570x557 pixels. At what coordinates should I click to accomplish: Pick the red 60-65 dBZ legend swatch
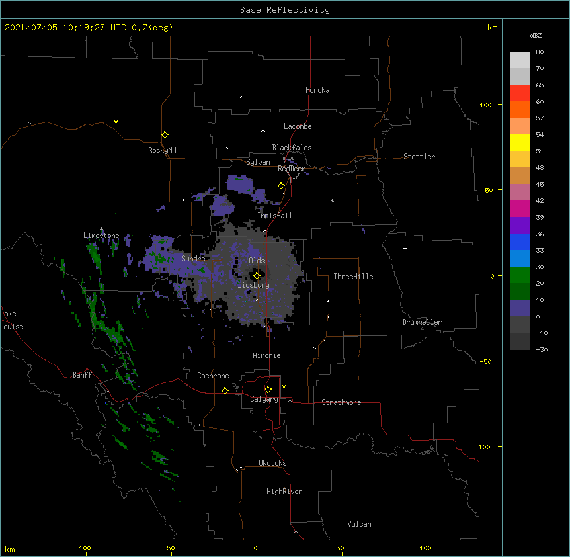tap(520, 93)
